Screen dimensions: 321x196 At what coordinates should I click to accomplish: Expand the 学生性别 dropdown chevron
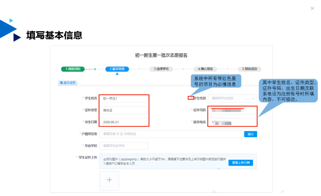[x=253, y=98]
